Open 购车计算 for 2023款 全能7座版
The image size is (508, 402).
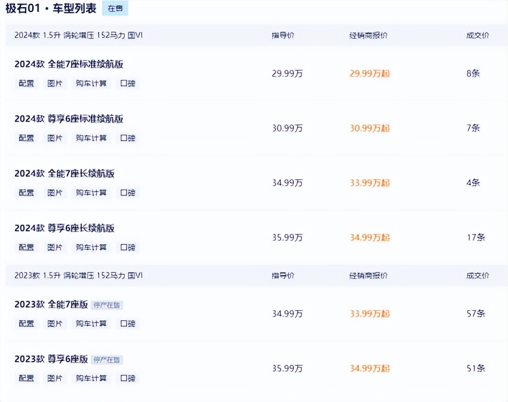(91, 324)
